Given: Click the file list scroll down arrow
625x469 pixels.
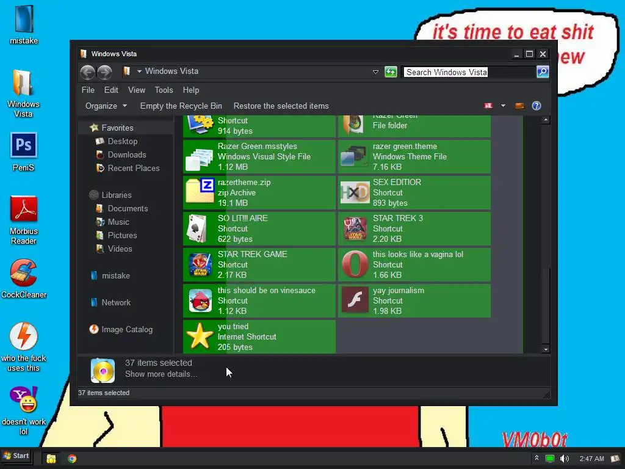Looking at the screenshot, I should click(x=546, y=349).
